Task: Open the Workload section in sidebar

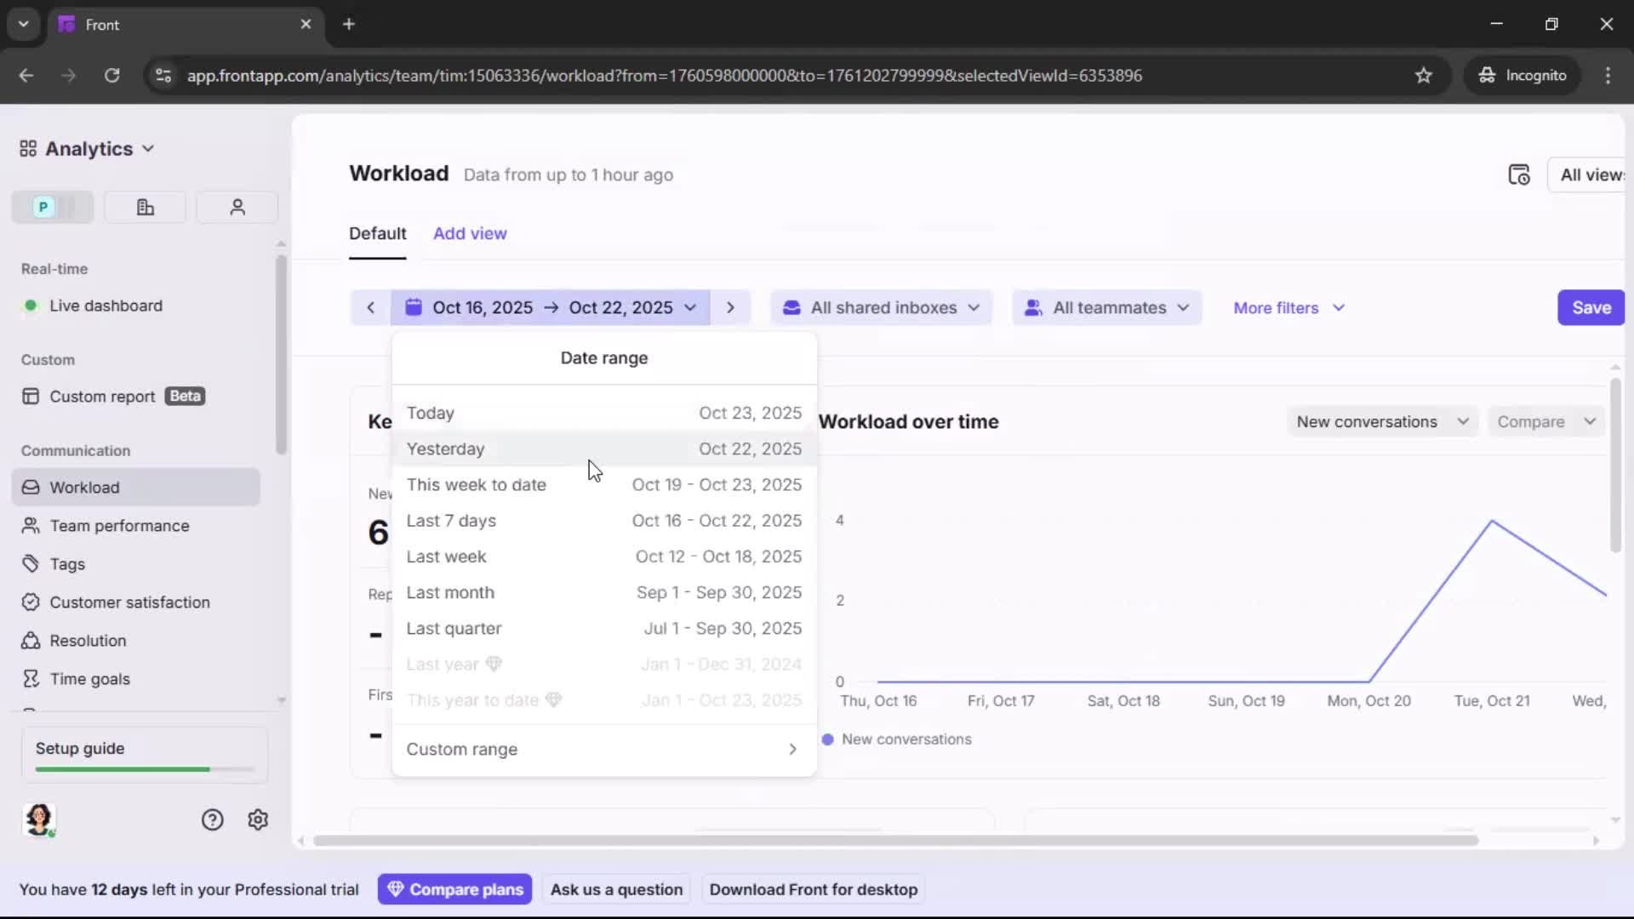Action: 84,487
